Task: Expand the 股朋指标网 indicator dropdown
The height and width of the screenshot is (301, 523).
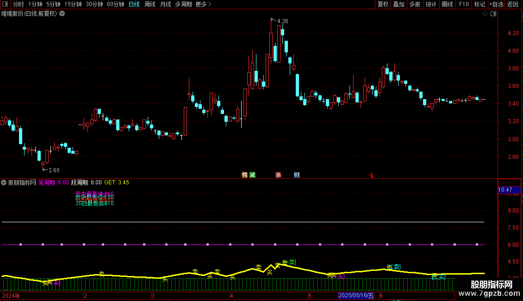Action: pos(4,182)
